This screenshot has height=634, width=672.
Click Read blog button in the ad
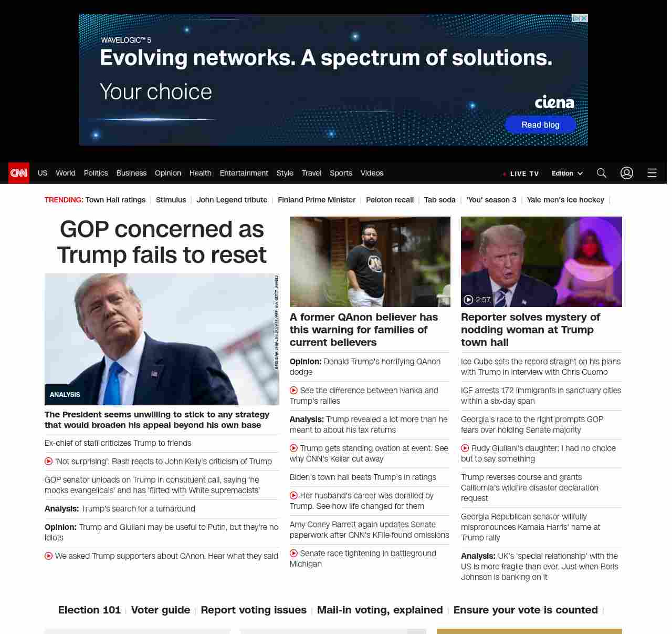coord(540,125)
